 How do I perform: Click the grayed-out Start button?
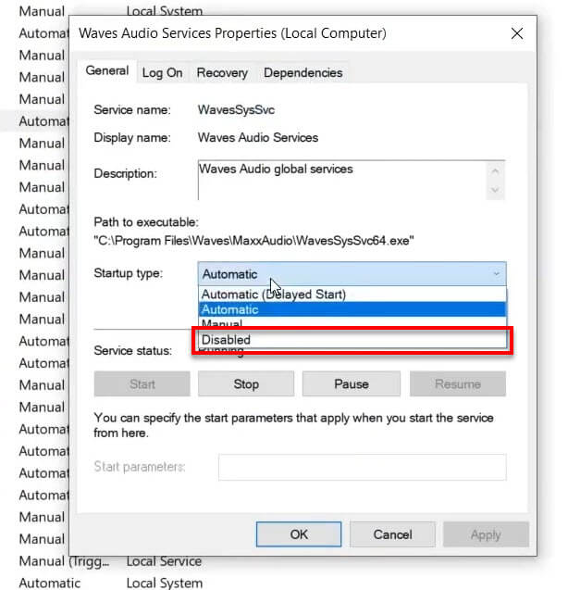[142, 384]
